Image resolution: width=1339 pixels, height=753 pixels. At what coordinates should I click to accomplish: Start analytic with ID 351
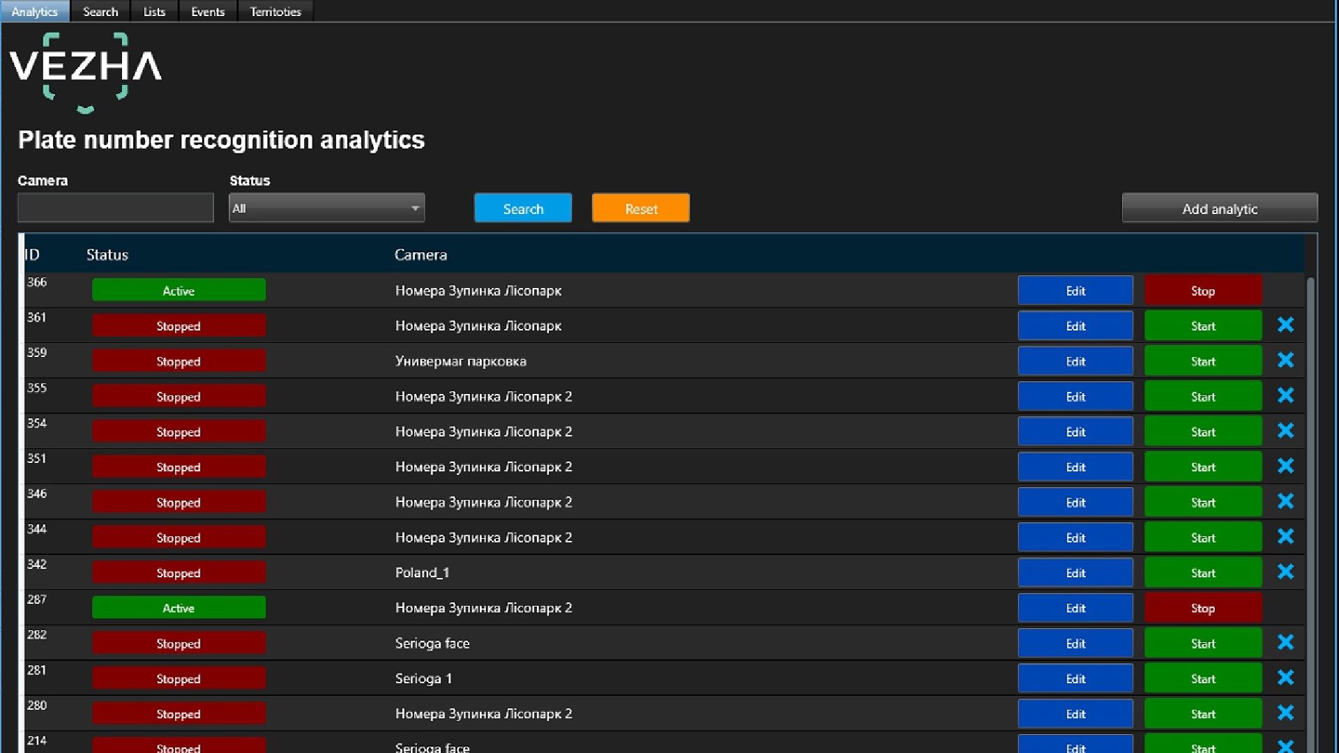tap(1203, 467)
